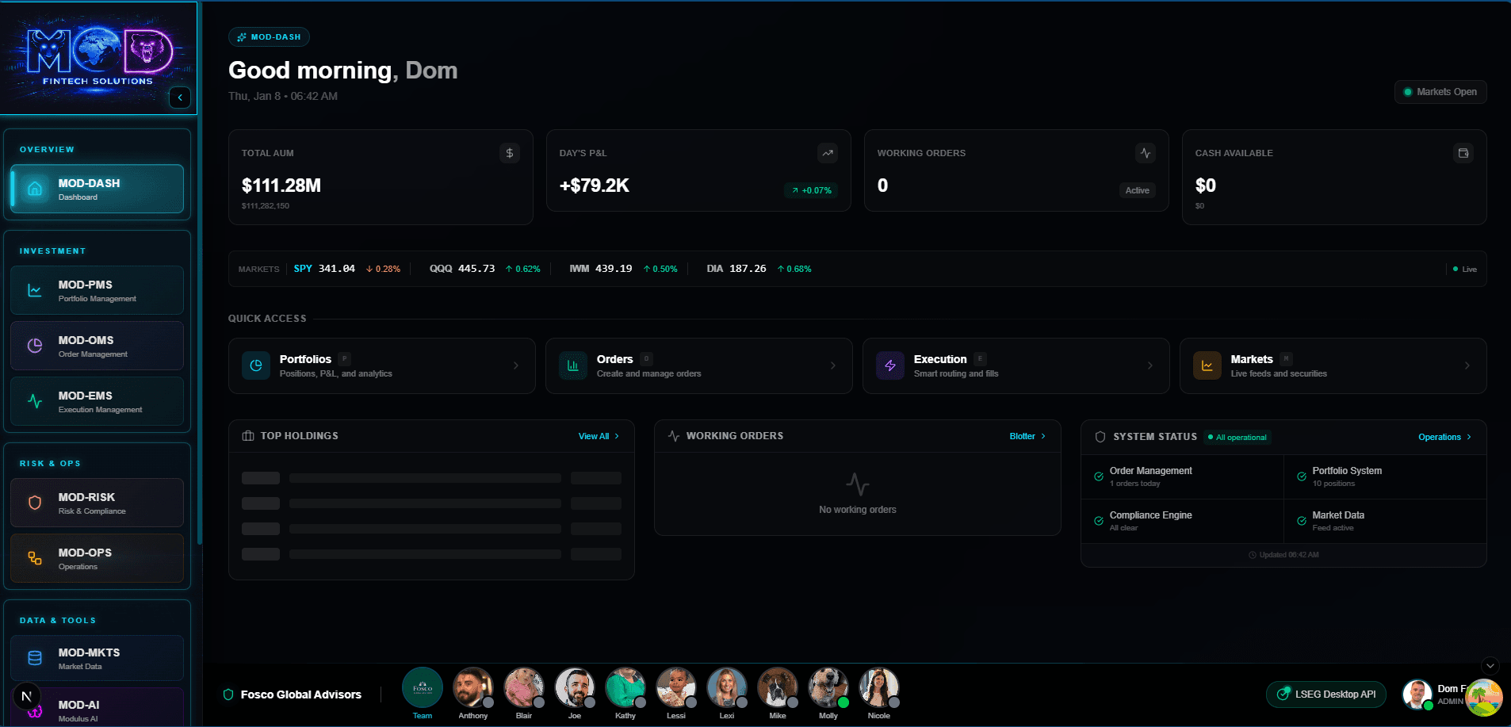Image resolution: width=1511 pixels, height=727 pixels.
Task: Expand the Portfolios quick access card arrow
Action: pyautogui.click(x=516, y=365)
